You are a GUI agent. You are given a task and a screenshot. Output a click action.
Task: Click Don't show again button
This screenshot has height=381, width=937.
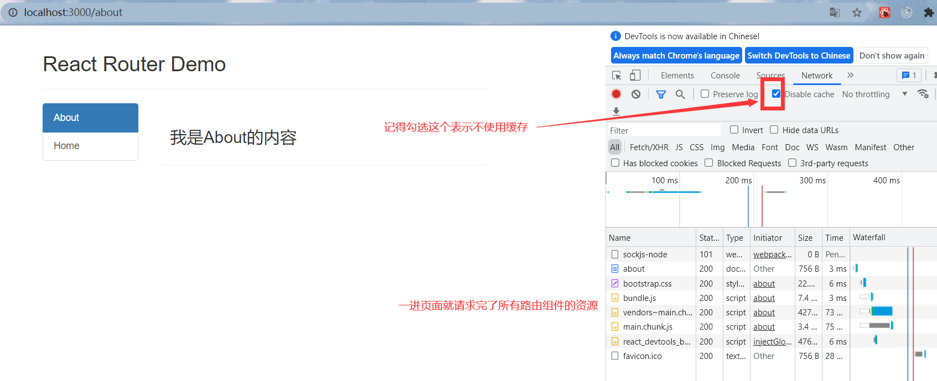pos(892,56)
